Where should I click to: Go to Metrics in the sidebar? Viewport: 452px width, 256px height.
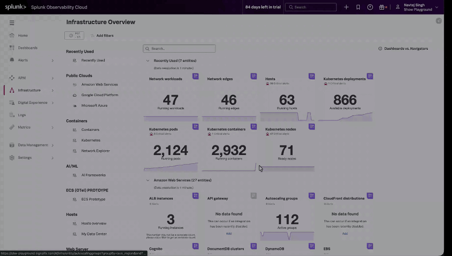[x=24, y=128]
